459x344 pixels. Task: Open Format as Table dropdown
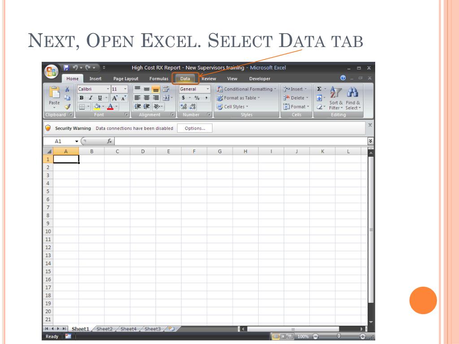238,98
